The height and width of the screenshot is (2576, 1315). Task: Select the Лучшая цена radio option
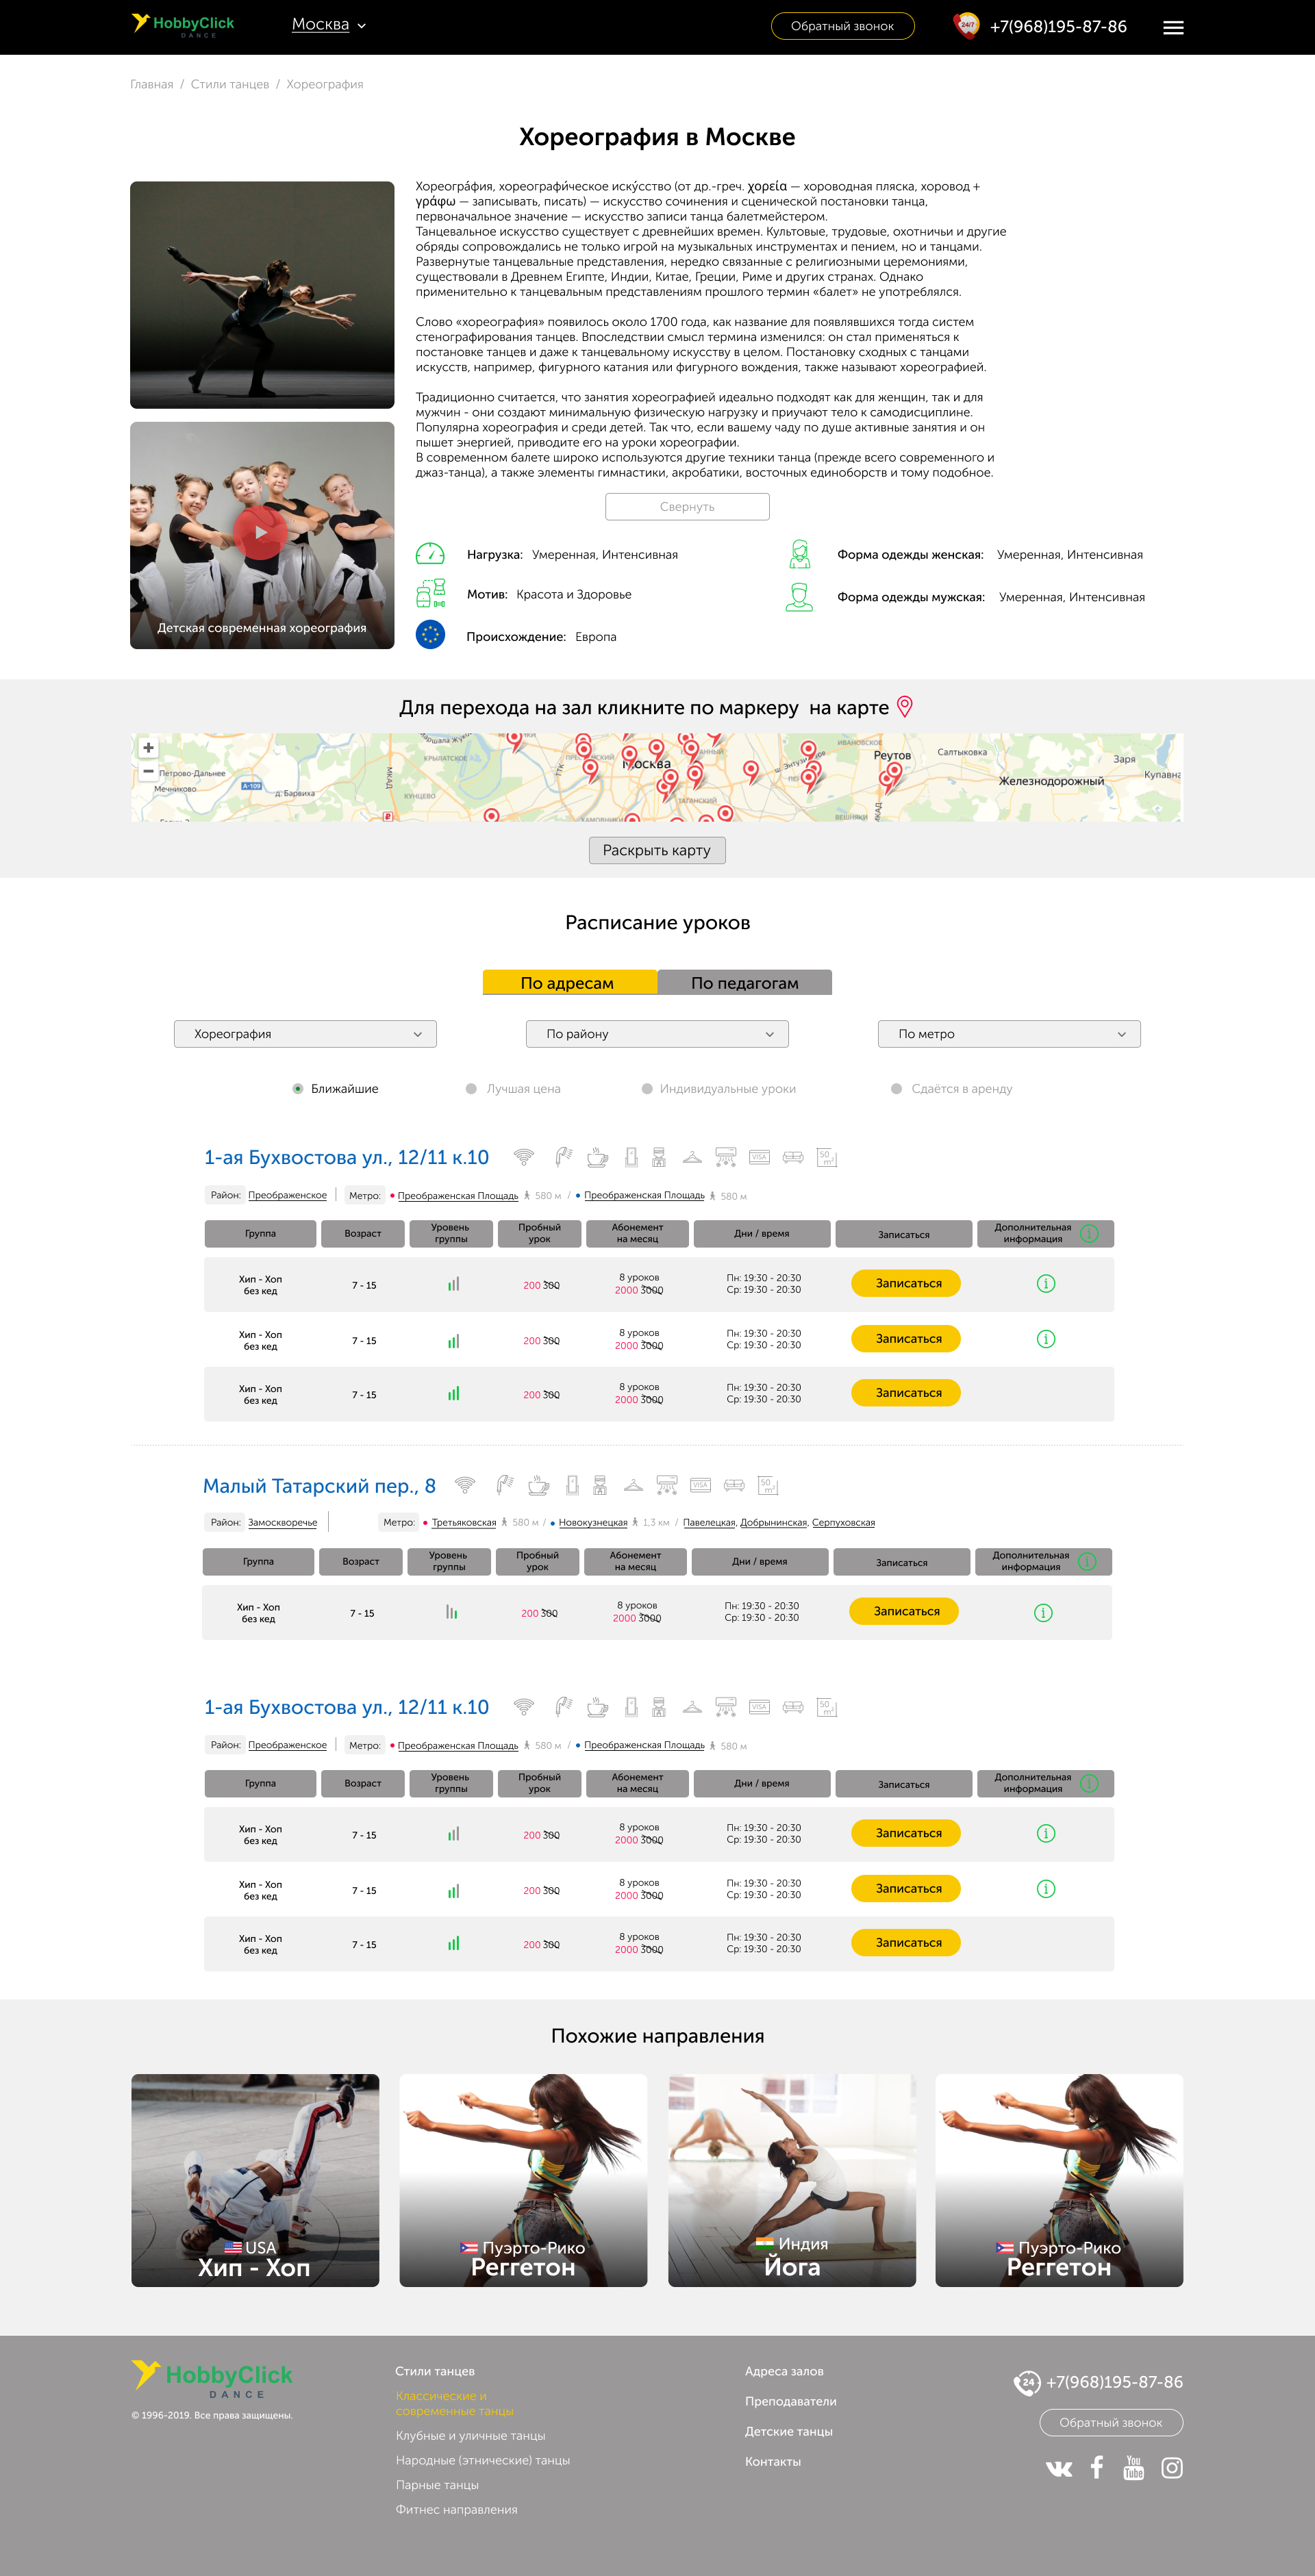pos(471,1089)
